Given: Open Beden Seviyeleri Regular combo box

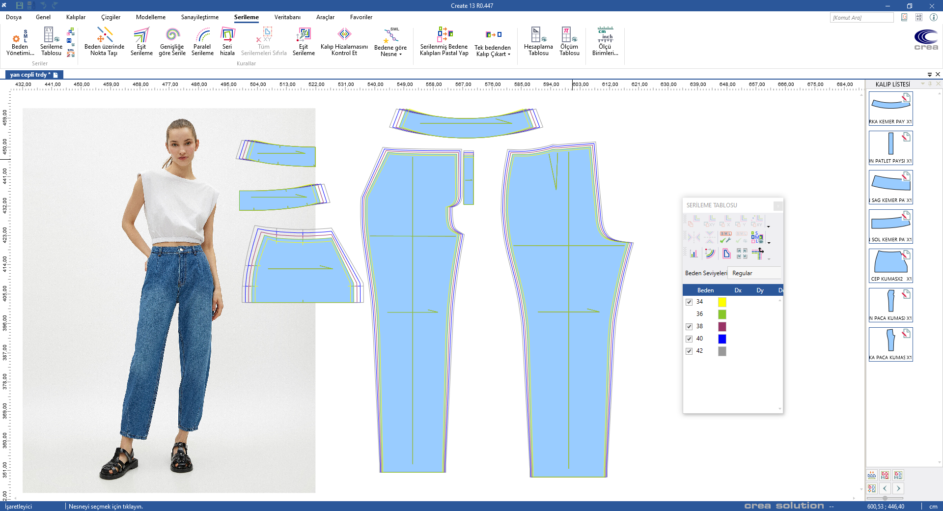Looking at the screenshot, I should [x=754, y=273].
